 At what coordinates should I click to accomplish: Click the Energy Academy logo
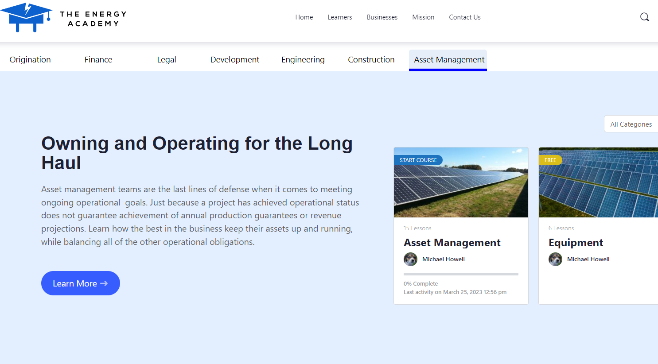[x=63, y=18]
